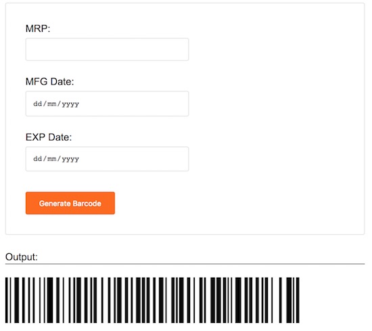Click the generated barcode image
The image size is (372, 331).
[152, 300]
